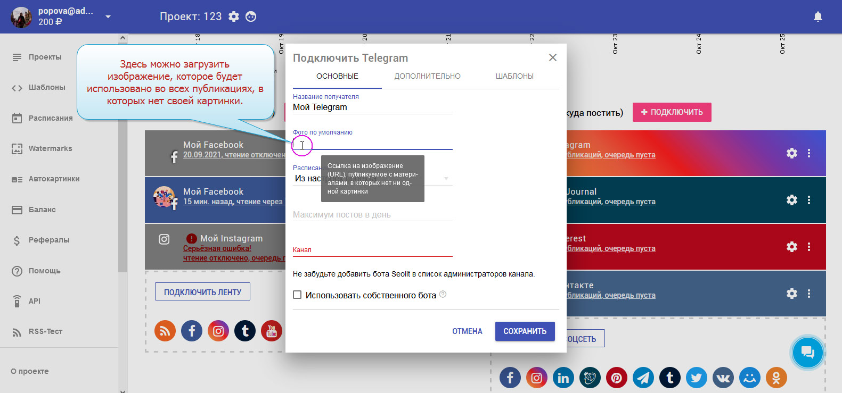Screen dimensions: 842x393
Task: Open settings gear on the Instagram gradient row
Action: pyautogui.click(x=791, y=153)
